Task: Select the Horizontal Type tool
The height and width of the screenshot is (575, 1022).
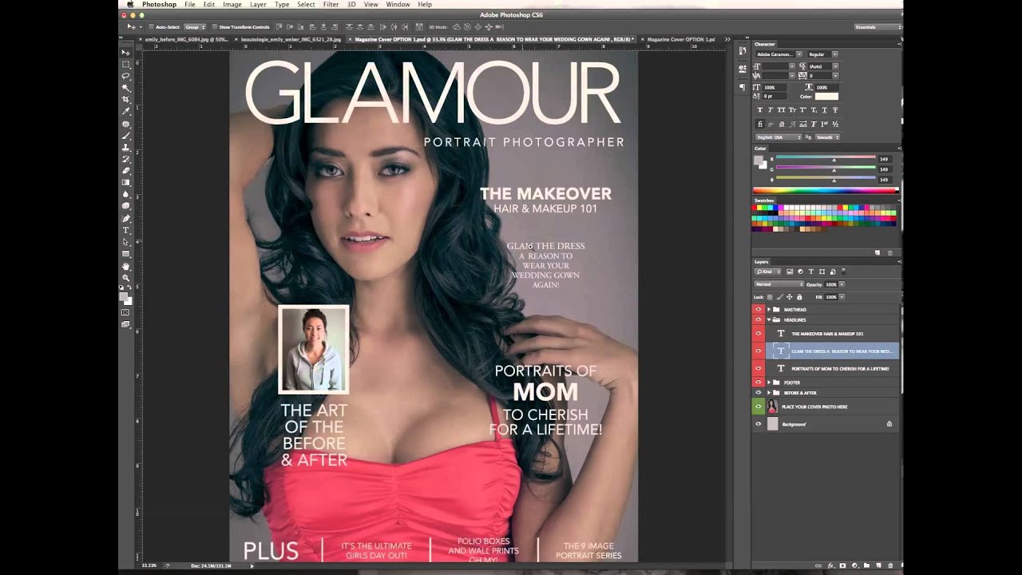Action: 126,229
